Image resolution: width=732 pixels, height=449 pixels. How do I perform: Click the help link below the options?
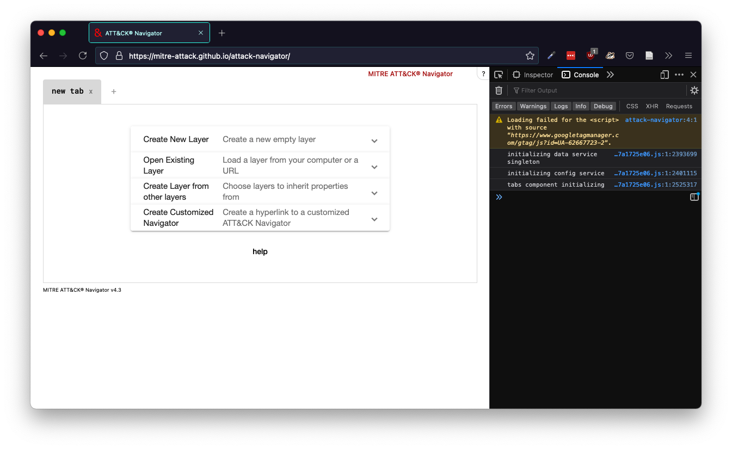[260, 251]
